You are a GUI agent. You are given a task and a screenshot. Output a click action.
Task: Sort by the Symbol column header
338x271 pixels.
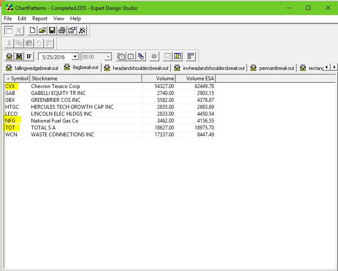[17, 79]
